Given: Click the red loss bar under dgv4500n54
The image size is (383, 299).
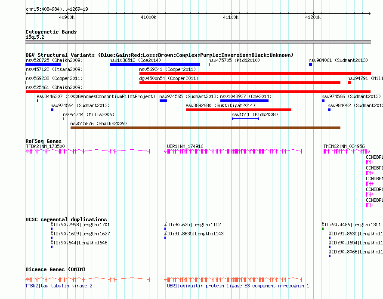Looking at the screenshot, I should (240, 83).
